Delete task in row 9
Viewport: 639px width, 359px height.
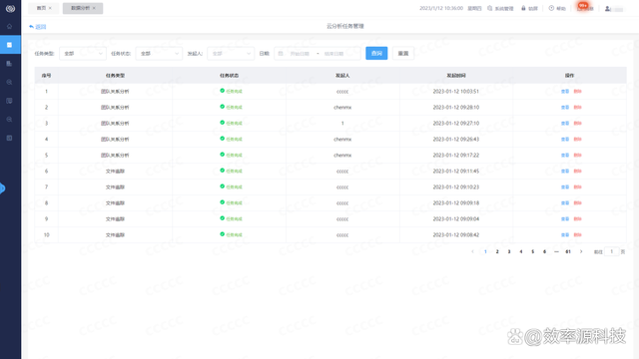click(x=577, y=219)
